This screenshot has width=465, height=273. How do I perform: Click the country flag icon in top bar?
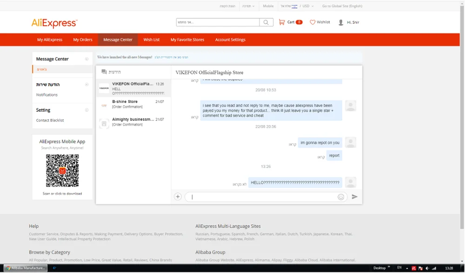click(x=294, y=6)
